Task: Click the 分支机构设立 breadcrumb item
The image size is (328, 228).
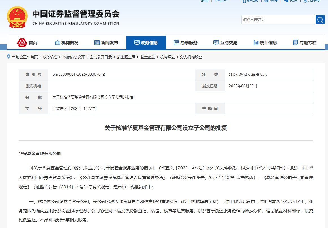Action: click(191, 57)
